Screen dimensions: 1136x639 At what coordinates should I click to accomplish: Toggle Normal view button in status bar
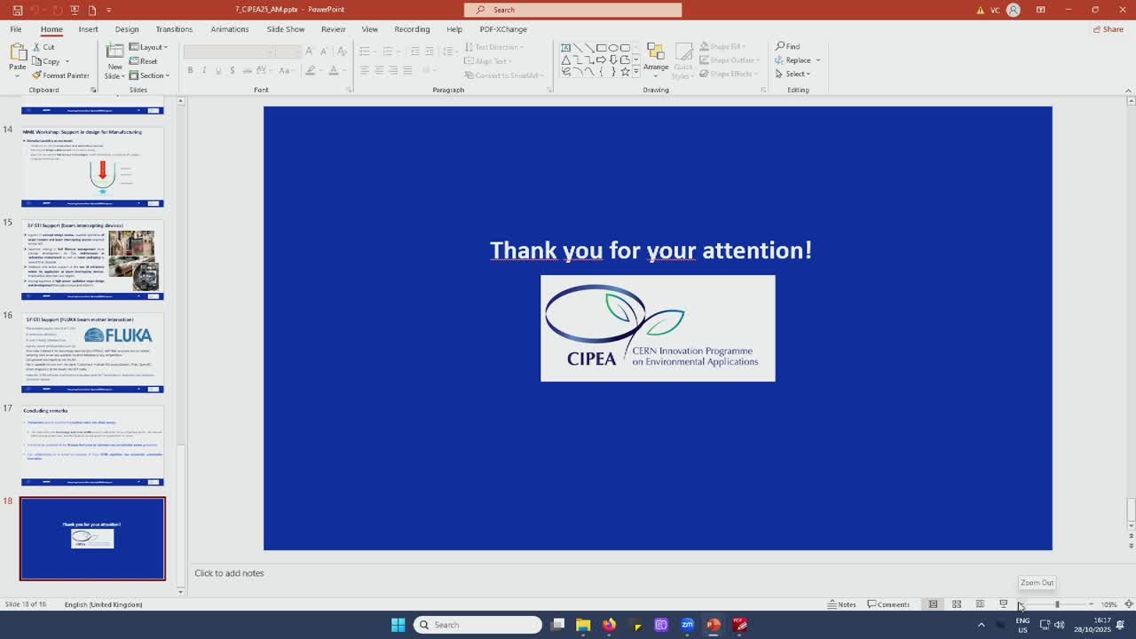(x=933, y=604)
